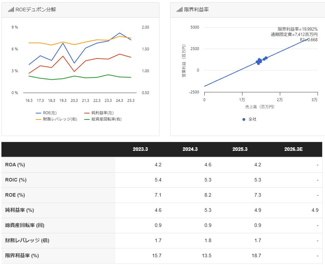
Task: Open the ROIC (%) row label
Action: coord(16,180)
